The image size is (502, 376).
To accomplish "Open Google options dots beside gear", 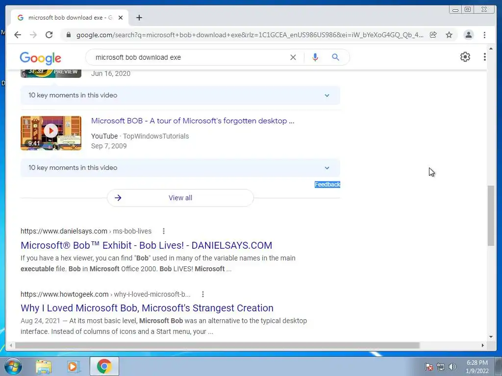I will pyautogui.click(x=485, y=57).
